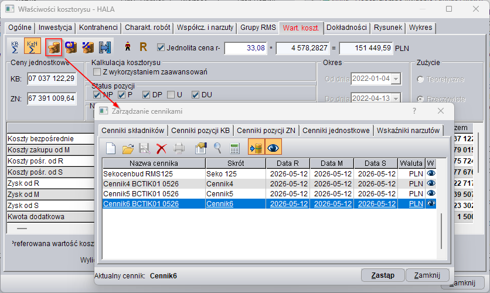The height and width of the screenshot is (293, 490).
Task: Select the Teoretyczne radio button
Action: pos(421,79)
